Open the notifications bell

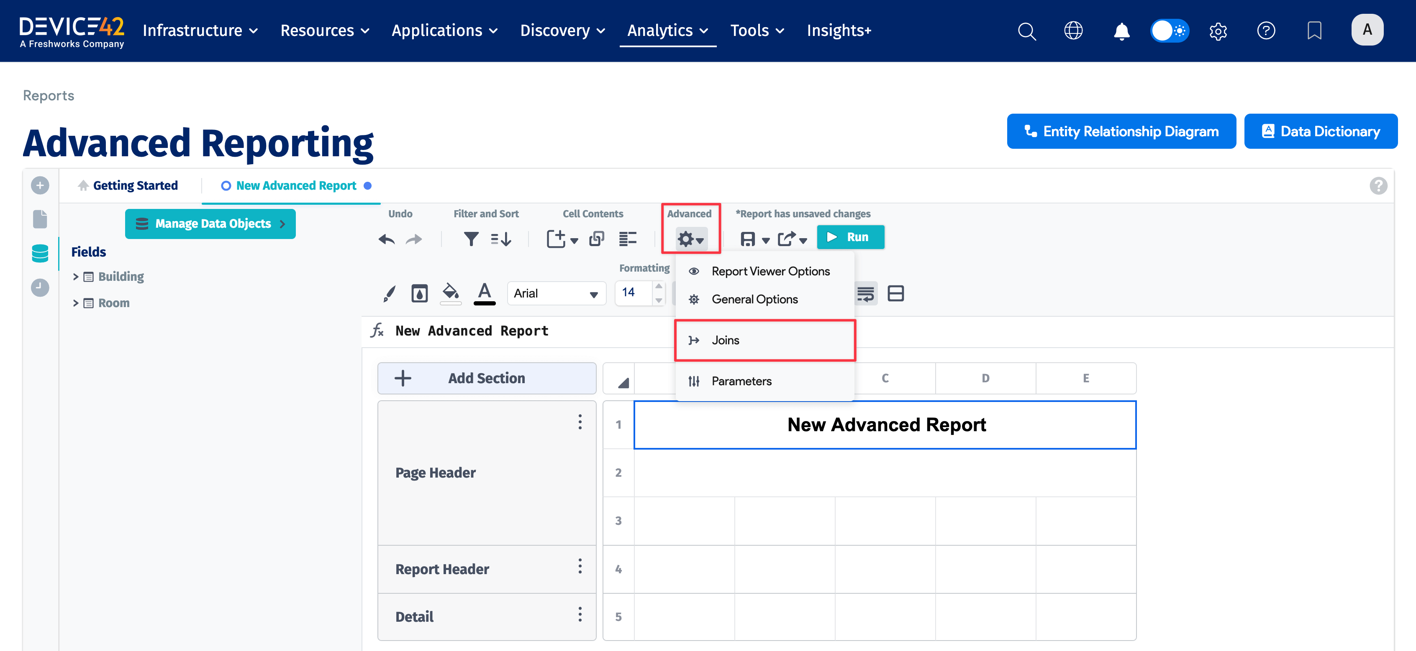pyautogui.click(x=1121, y=31)
